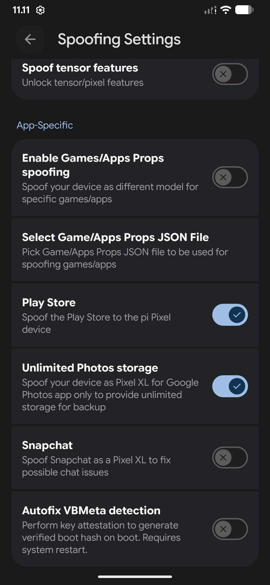Turn on Games/Apps Props spoofing switch
Image resolution: width=270 pixels, height=585 pixels.
230,177
